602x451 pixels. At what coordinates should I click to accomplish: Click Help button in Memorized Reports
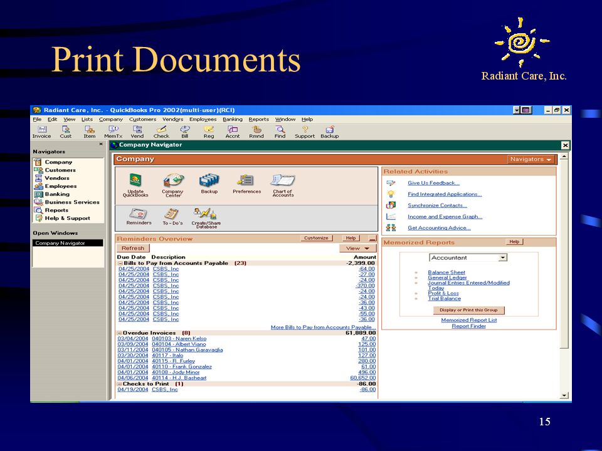point(514,242)
